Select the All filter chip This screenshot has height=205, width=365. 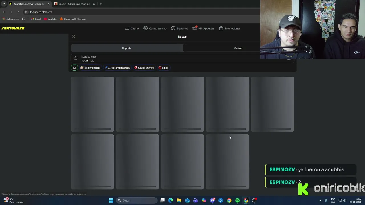pyautogui.click(x=74, y=68)
